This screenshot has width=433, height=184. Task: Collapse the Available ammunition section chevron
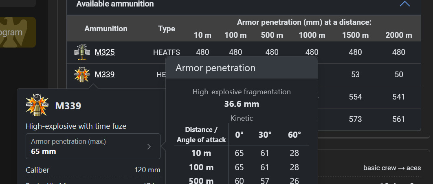tap(404, 4)
